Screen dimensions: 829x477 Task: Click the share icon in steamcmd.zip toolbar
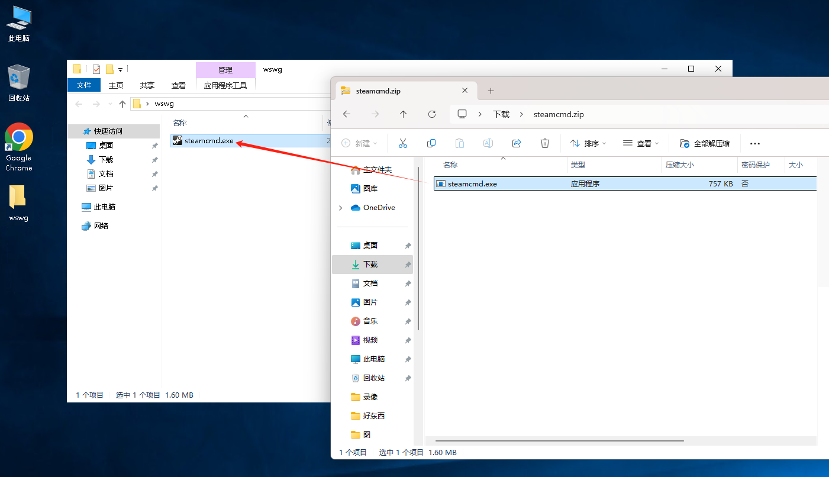[x=517, y=143]
